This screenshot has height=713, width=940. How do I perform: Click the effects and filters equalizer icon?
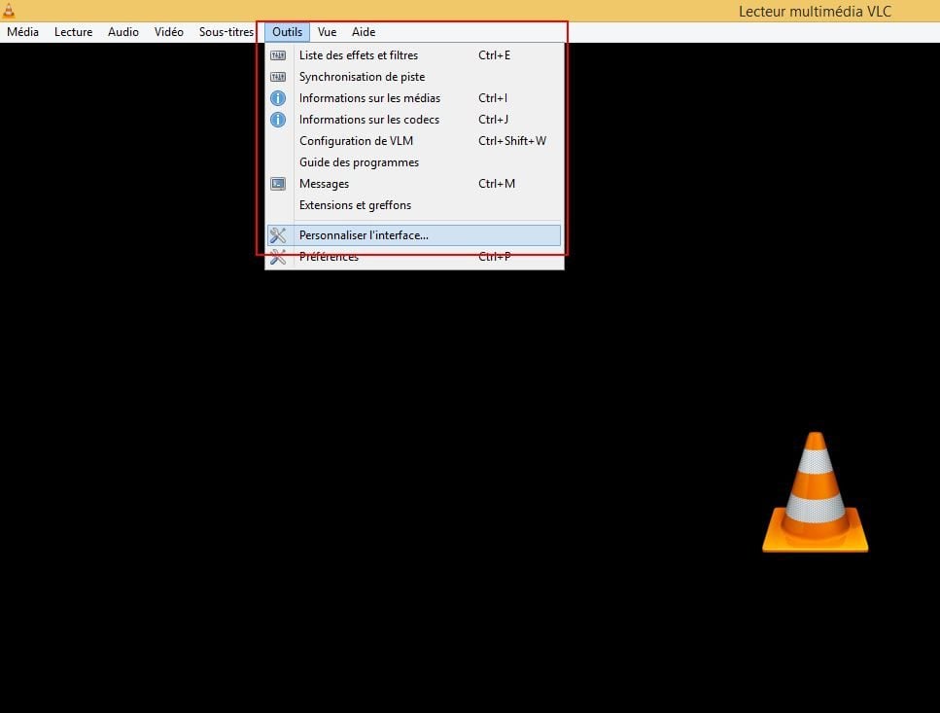click(278, 55)
